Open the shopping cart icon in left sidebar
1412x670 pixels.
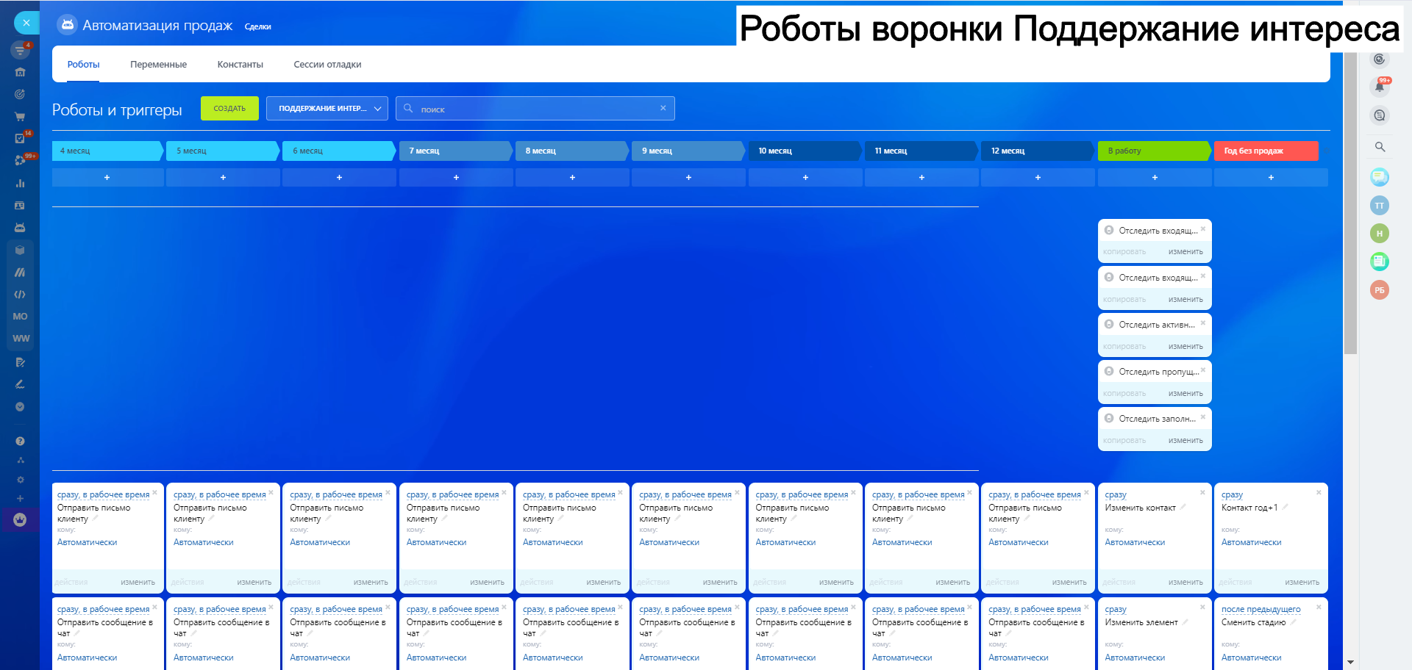(x=20, y=116)
